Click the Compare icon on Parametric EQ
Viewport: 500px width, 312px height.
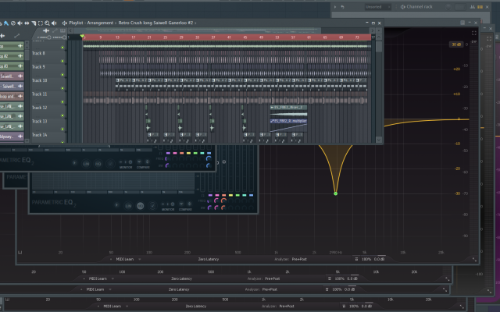[x=185, y=206]
